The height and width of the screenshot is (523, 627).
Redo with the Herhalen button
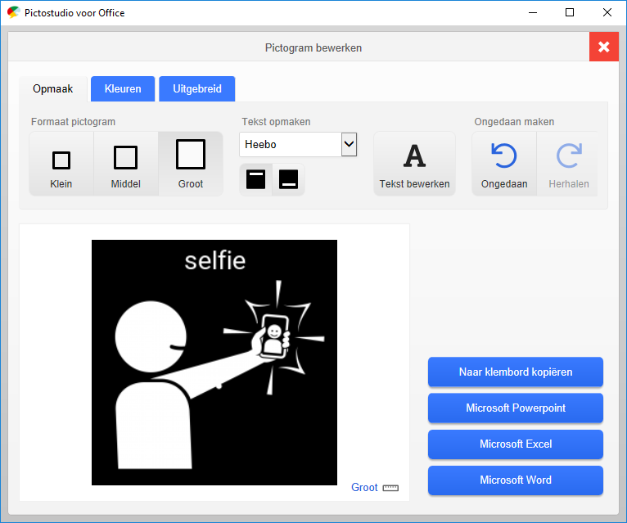569,164
